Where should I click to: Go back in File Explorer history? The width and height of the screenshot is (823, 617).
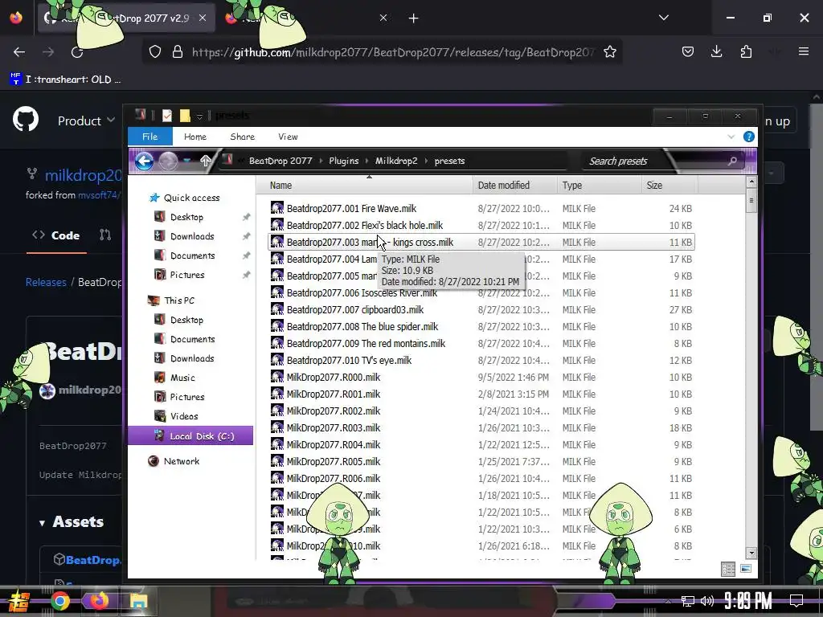coord(145,161)
